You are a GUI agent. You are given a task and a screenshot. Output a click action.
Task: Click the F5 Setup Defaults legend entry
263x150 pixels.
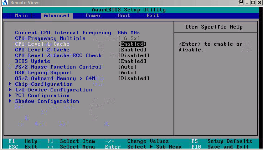coord(222,141)
